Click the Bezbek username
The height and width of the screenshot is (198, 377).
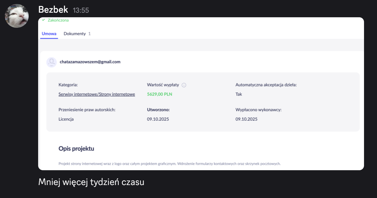(x=53, y=10)
